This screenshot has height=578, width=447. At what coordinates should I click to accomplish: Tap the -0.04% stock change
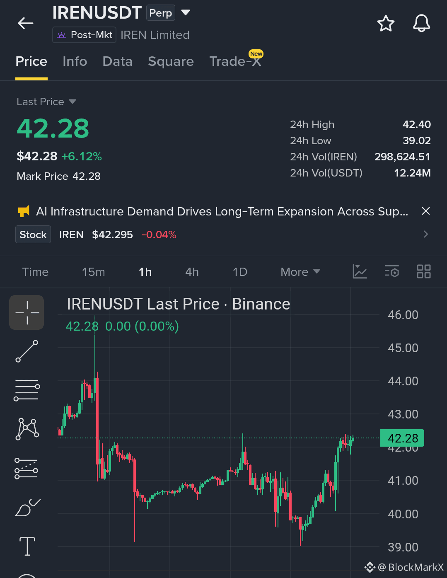159,235
